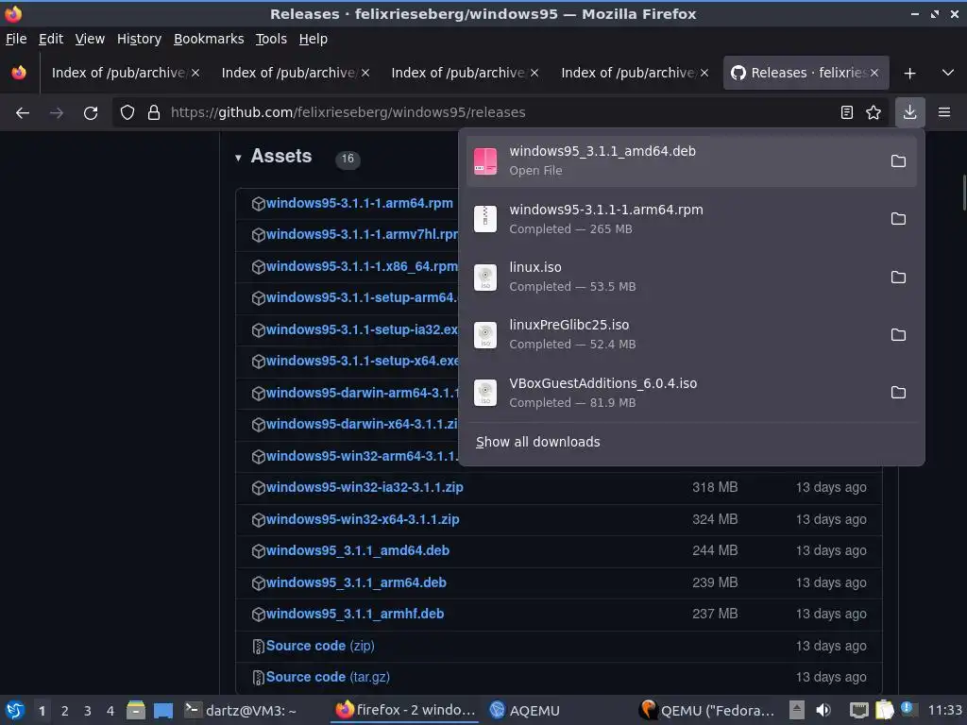Open the File menu
This screenshot has height=725, width=967.
coord(16,39)
